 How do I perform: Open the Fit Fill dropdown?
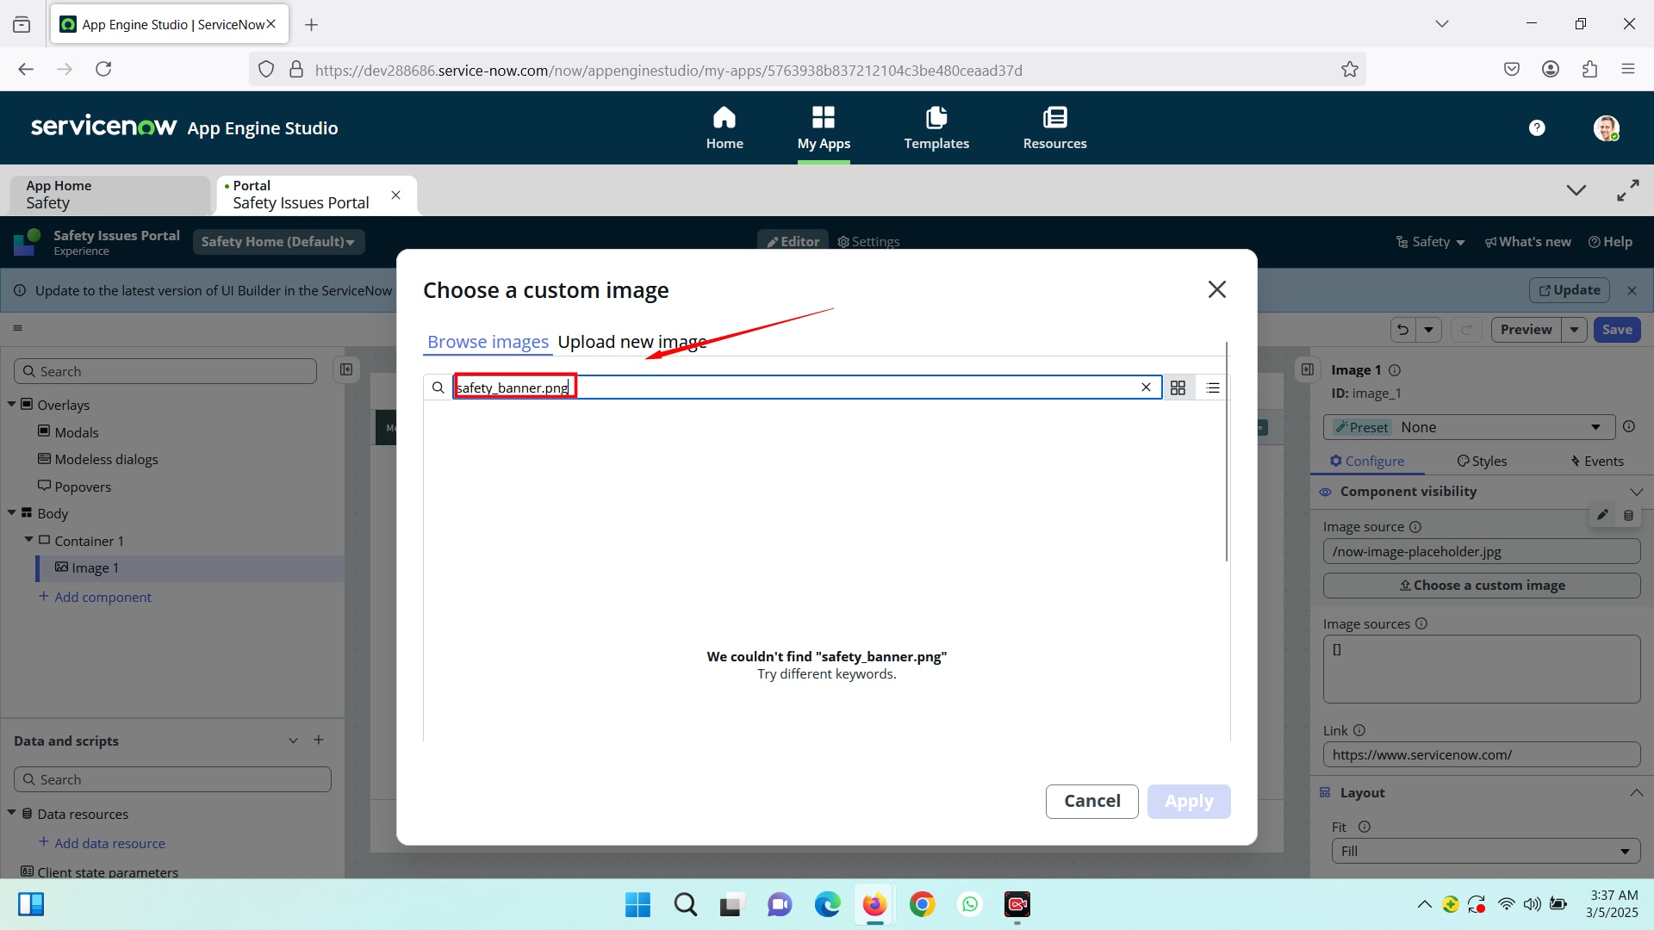[1486, 851]
